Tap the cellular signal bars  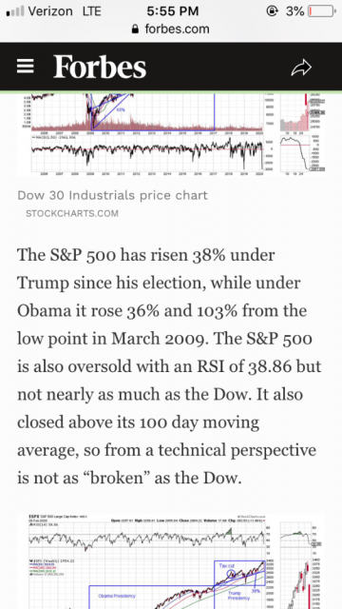(x=15, y=11)
